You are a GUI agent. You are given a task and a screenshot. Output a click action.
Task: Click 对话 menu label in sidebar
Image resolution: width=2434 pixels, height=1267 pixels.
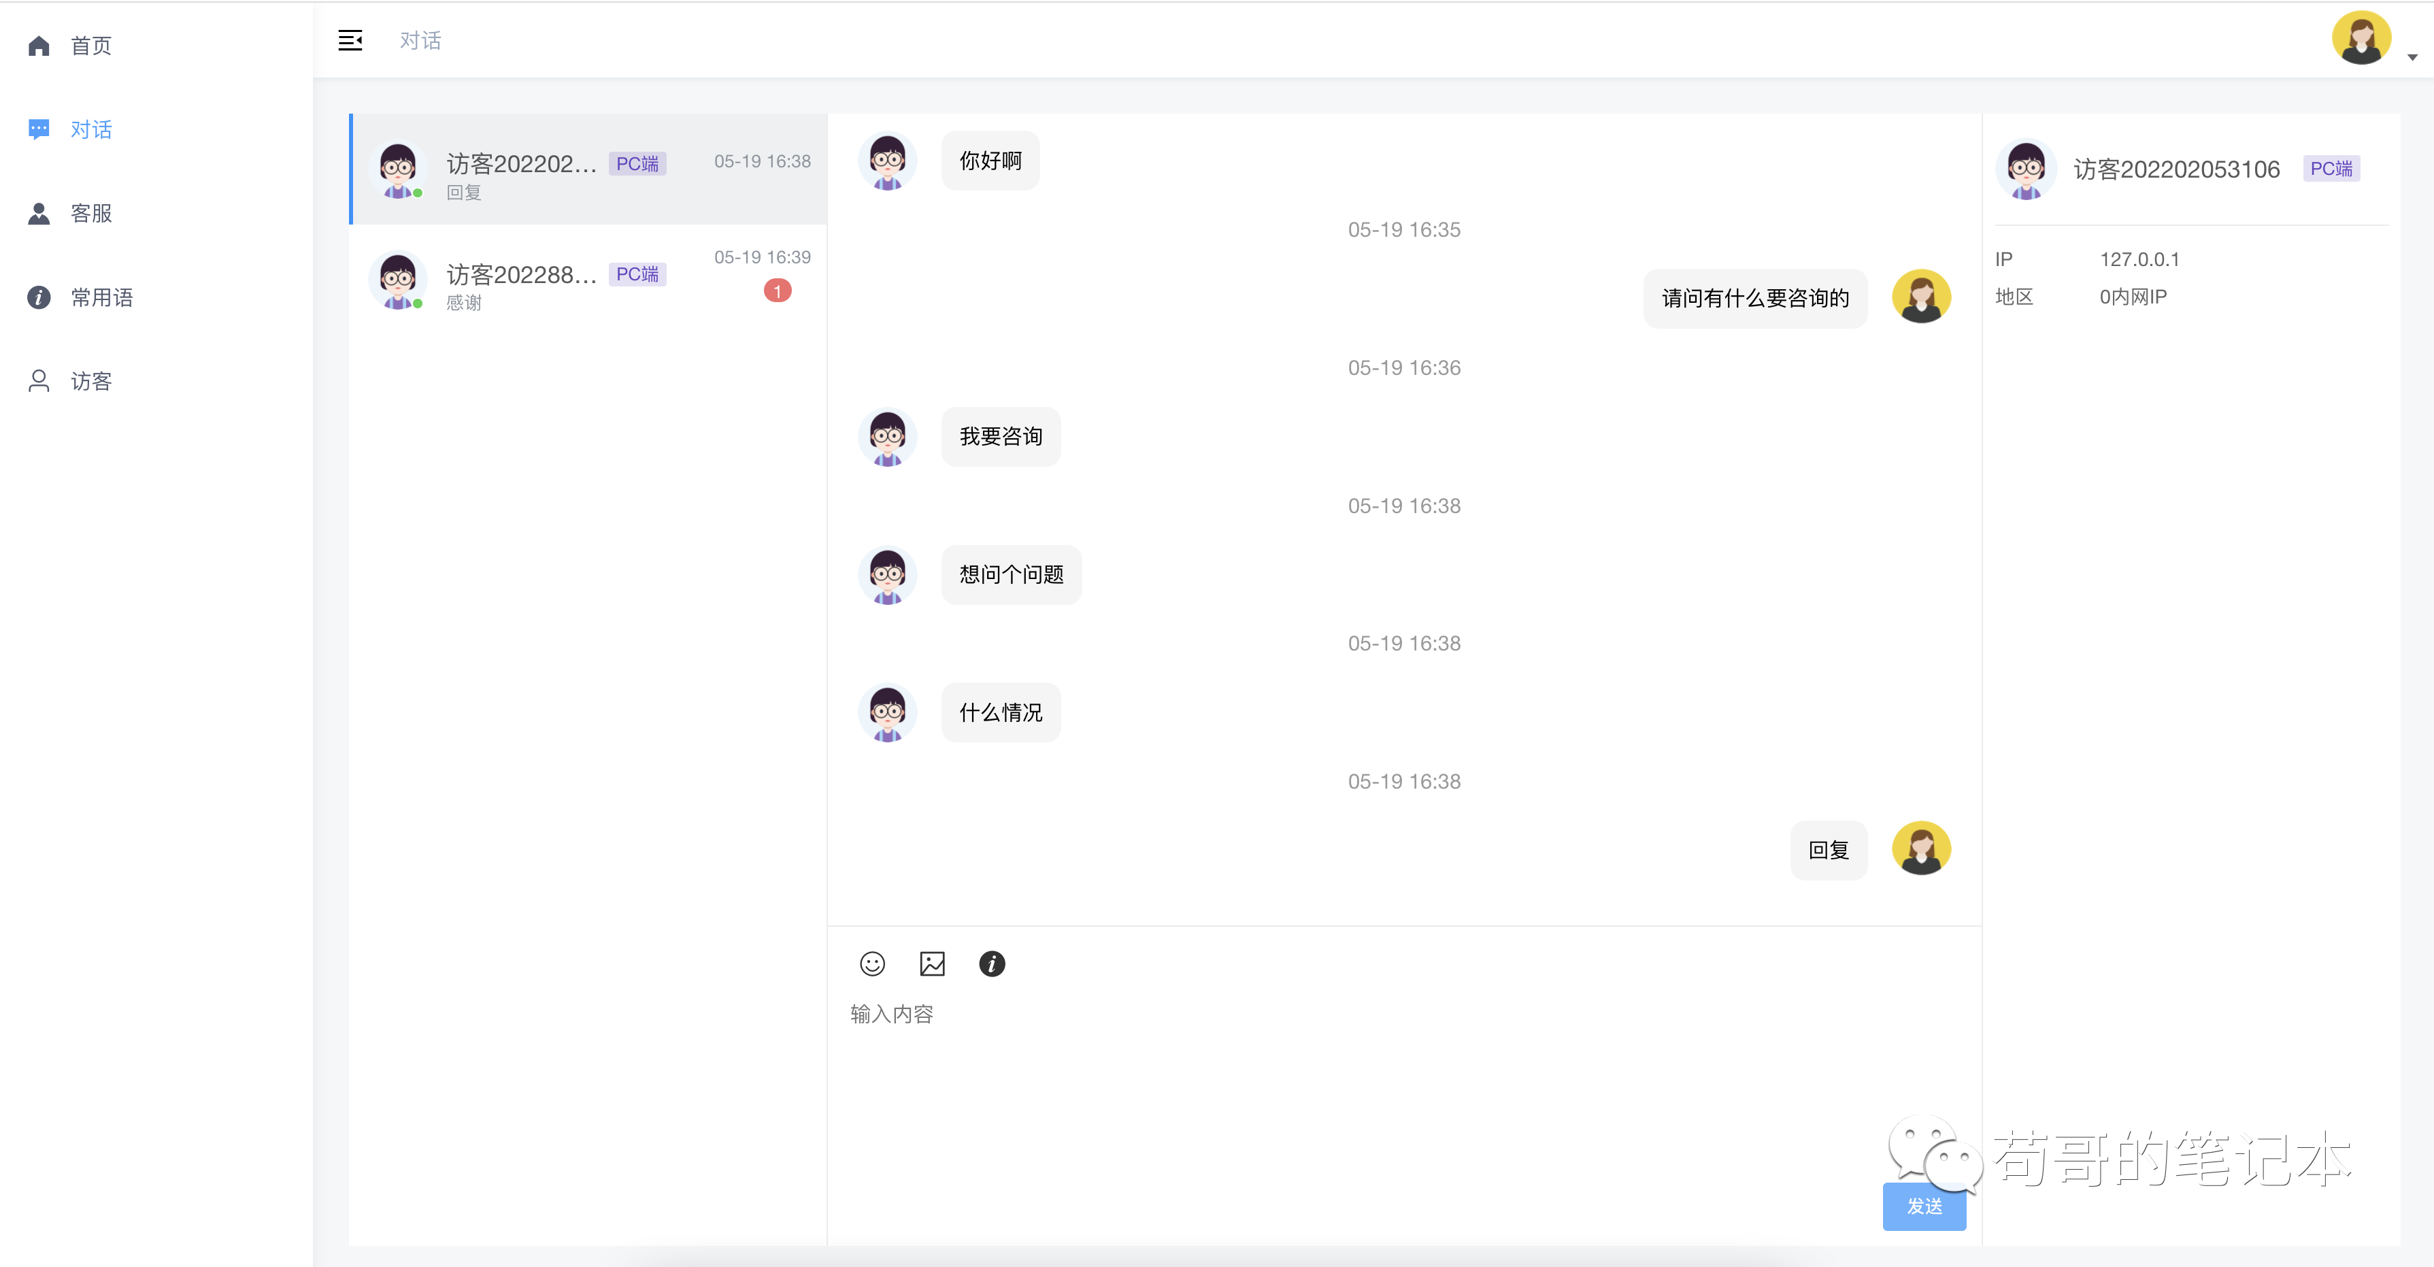(90, 129)
